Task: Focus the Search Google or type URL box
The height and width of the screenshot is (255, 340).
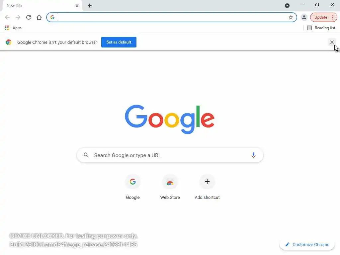Action: [x=170, y=155]
